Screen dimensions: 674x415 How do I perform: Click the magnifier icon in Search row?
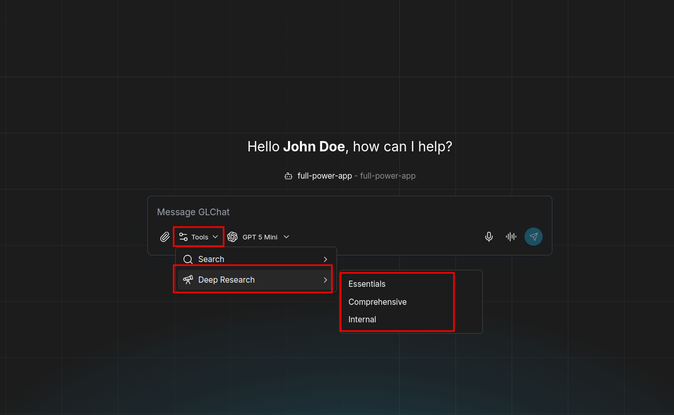tap(188, 260)
